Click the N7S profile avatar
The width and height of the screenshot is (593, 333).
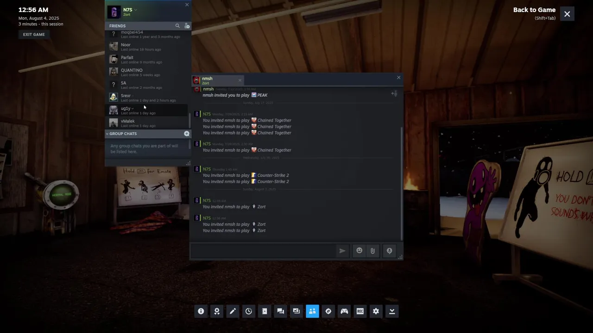click(114, 12)
